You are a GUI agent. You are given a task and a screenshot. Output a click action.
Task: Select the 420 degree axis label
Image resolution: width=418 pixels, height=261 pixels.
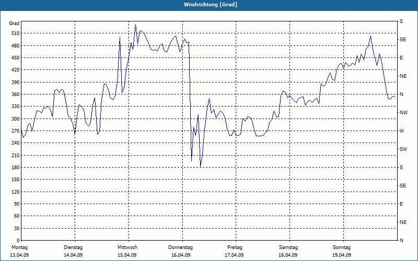click(x=16, y=70)
